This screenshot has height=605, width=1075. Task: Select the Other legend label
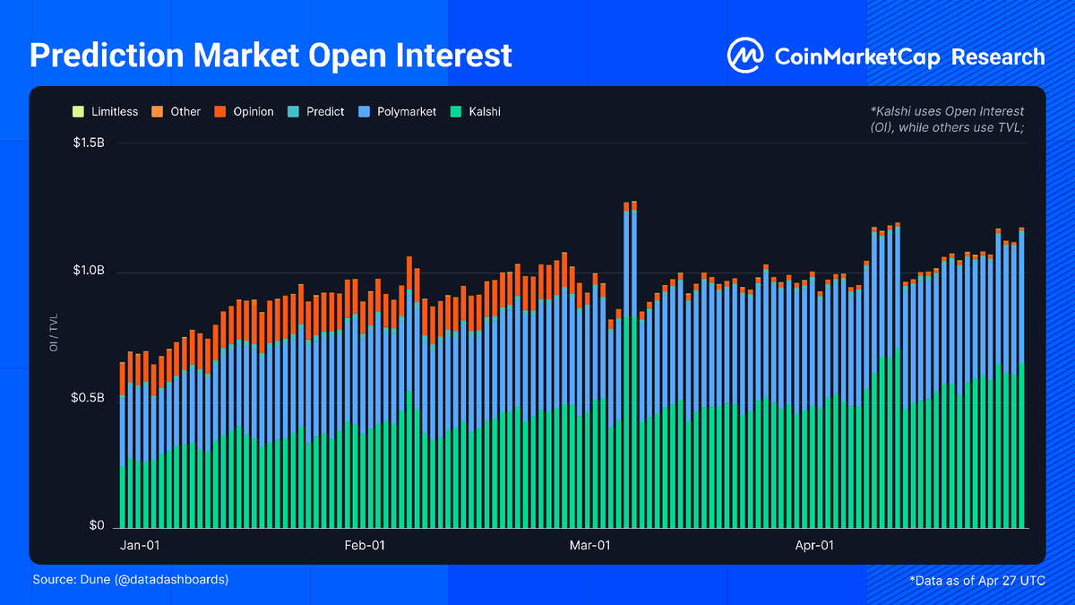(x=185, y=112)
